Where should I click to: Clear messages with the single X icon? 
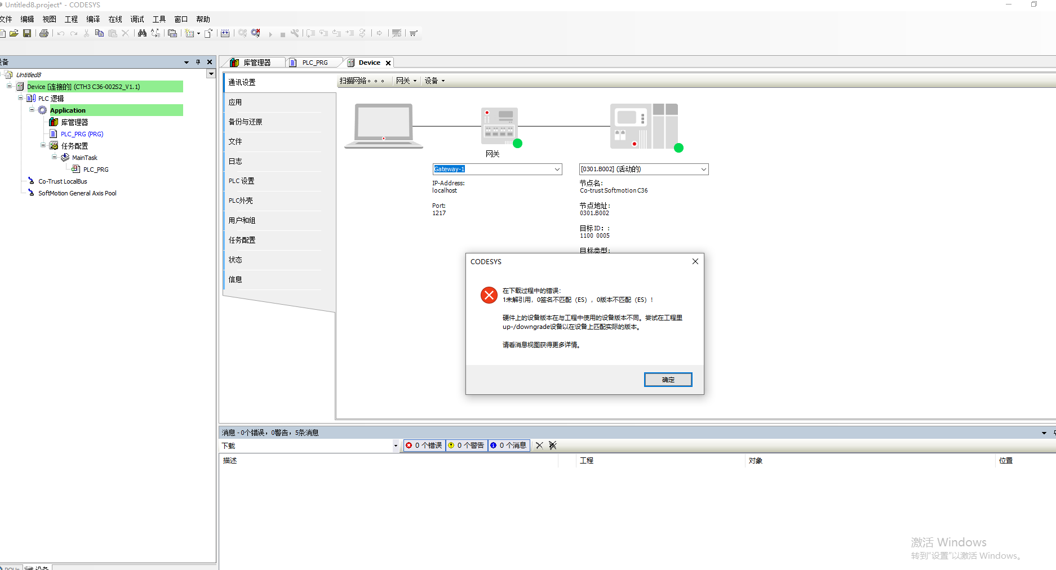click(539, 446)
